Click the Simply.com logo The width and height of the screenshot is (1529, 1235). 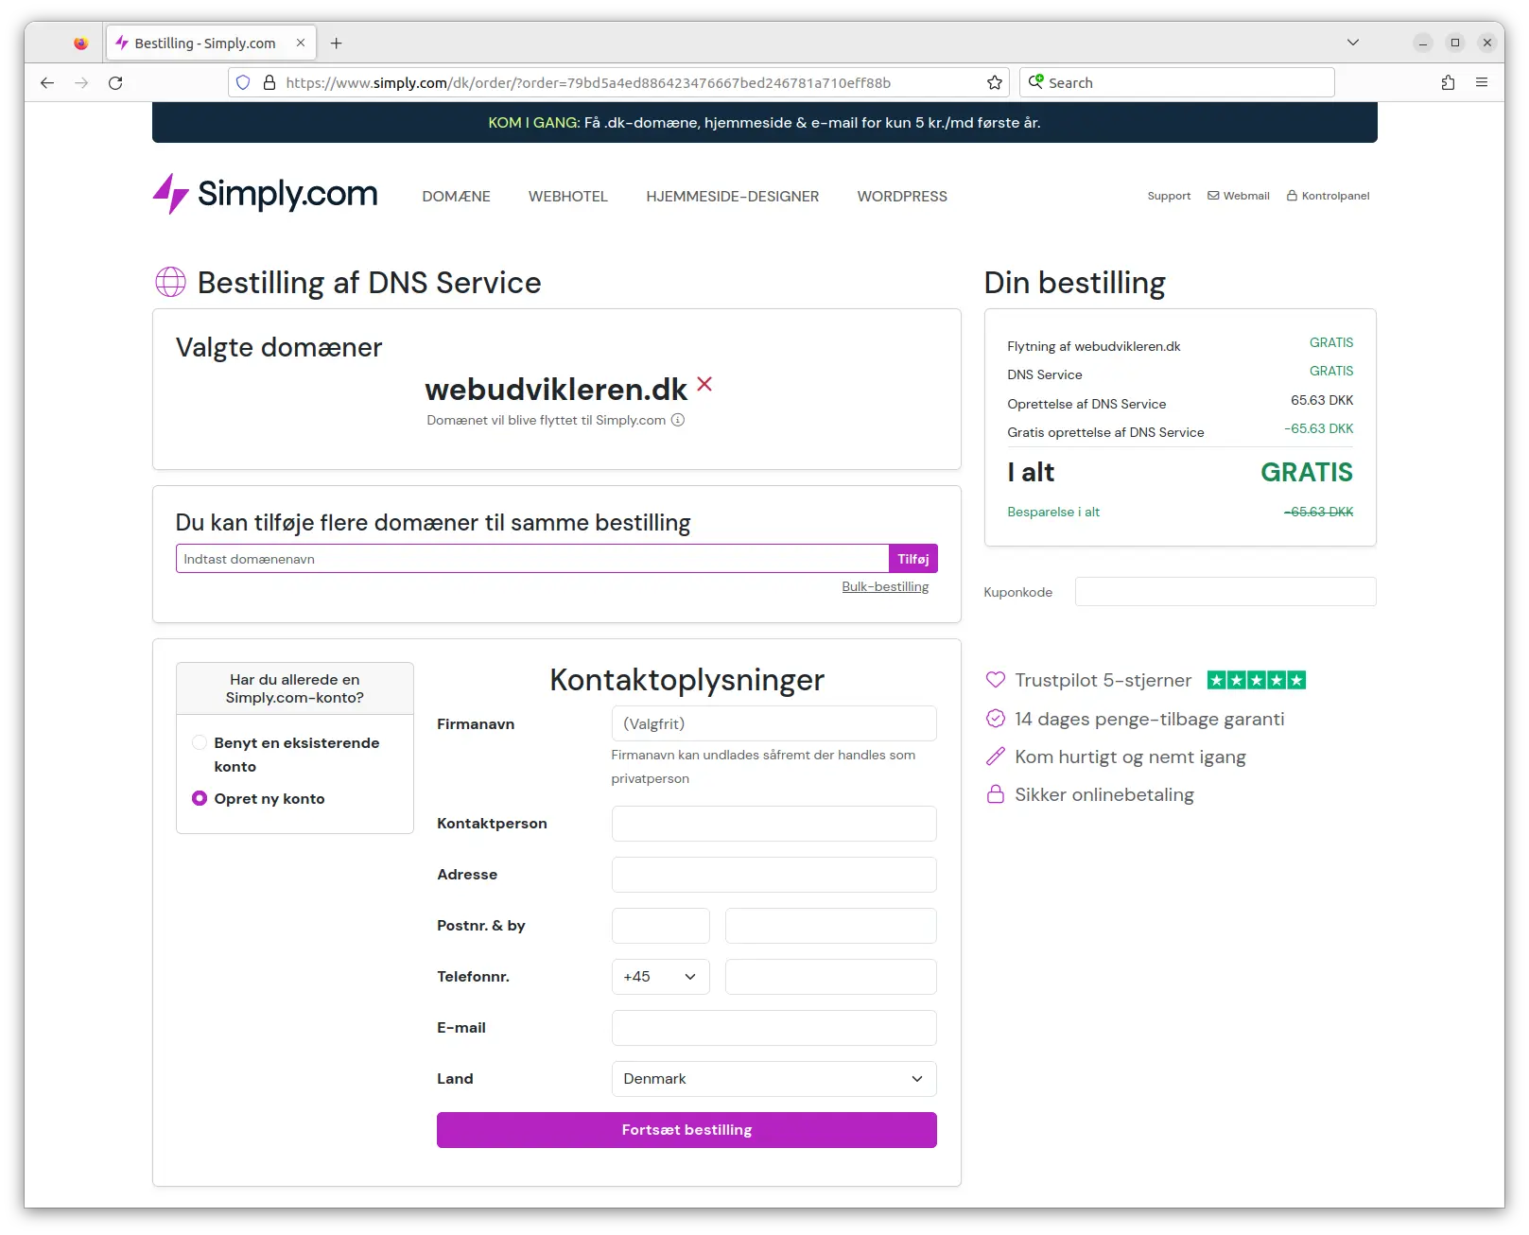point(265,194)
